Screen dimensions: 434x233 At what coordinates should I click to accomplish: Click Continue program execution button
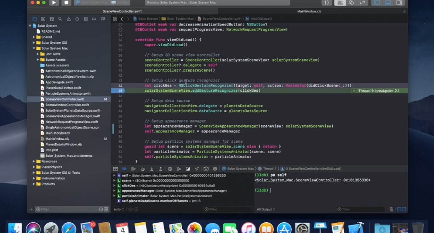point(133,169)
